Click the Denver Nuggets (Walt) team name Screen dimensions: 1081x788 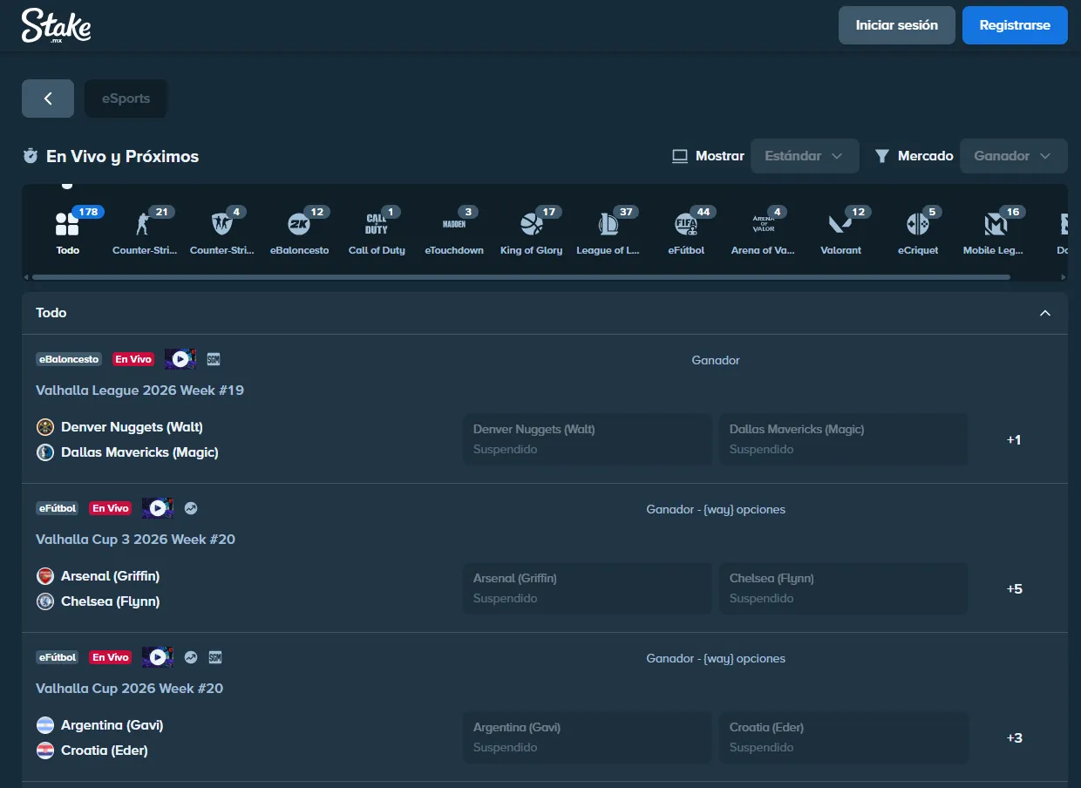coord(132,427)
